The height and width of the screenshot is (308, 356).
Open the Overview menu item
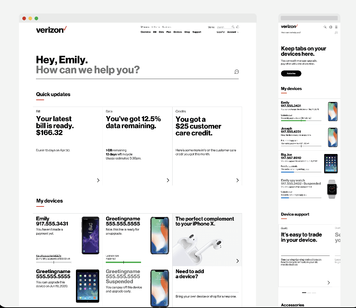[x=145, y=32]
